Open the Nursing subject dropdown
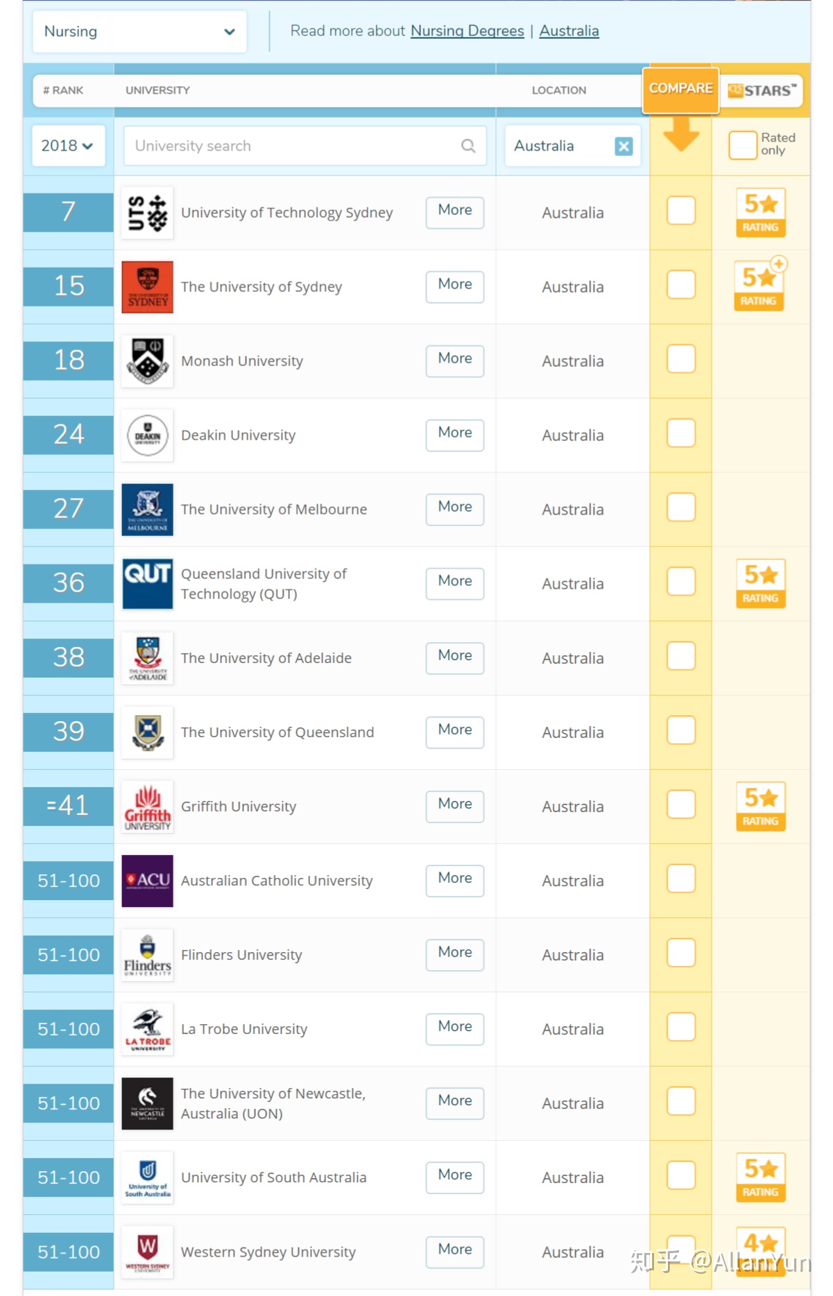Image resolution: width=833 pixels, height=1296 pixels. point(139,31)
